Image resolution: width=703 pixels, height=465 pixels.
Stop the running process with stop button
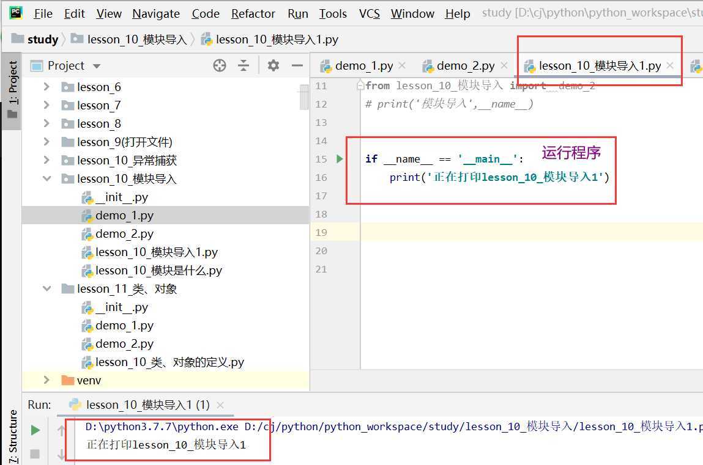35,454
